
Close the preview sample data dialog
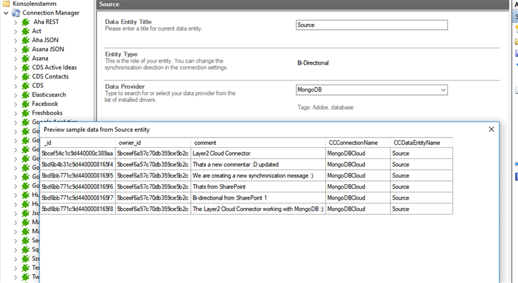[x=491, y=129]
